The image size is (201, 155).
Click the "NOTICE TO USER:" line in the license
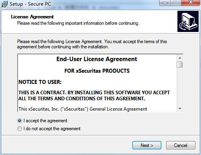click(x=40, y=82)
